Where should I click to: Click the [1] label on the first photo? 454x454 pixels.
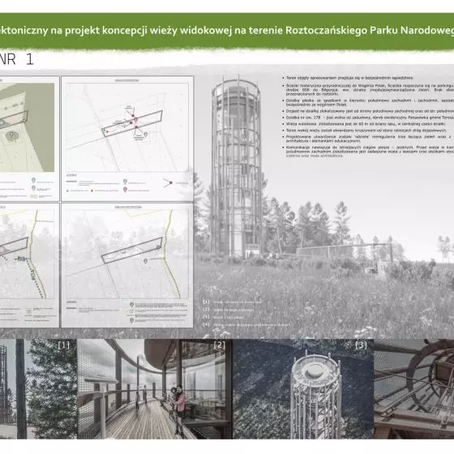click(x=64, y=345)
